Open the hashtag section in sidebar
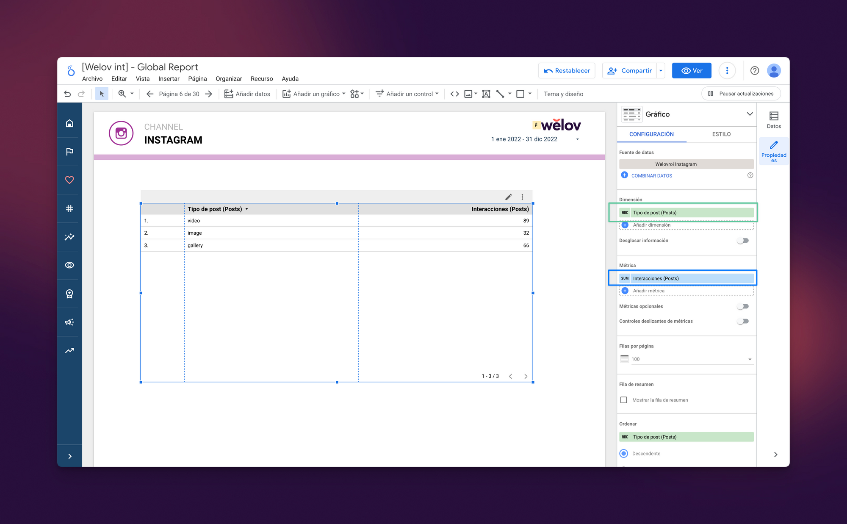Image resolution: width=847 pixels, height=524 pixels. click(x=69, y=208)
